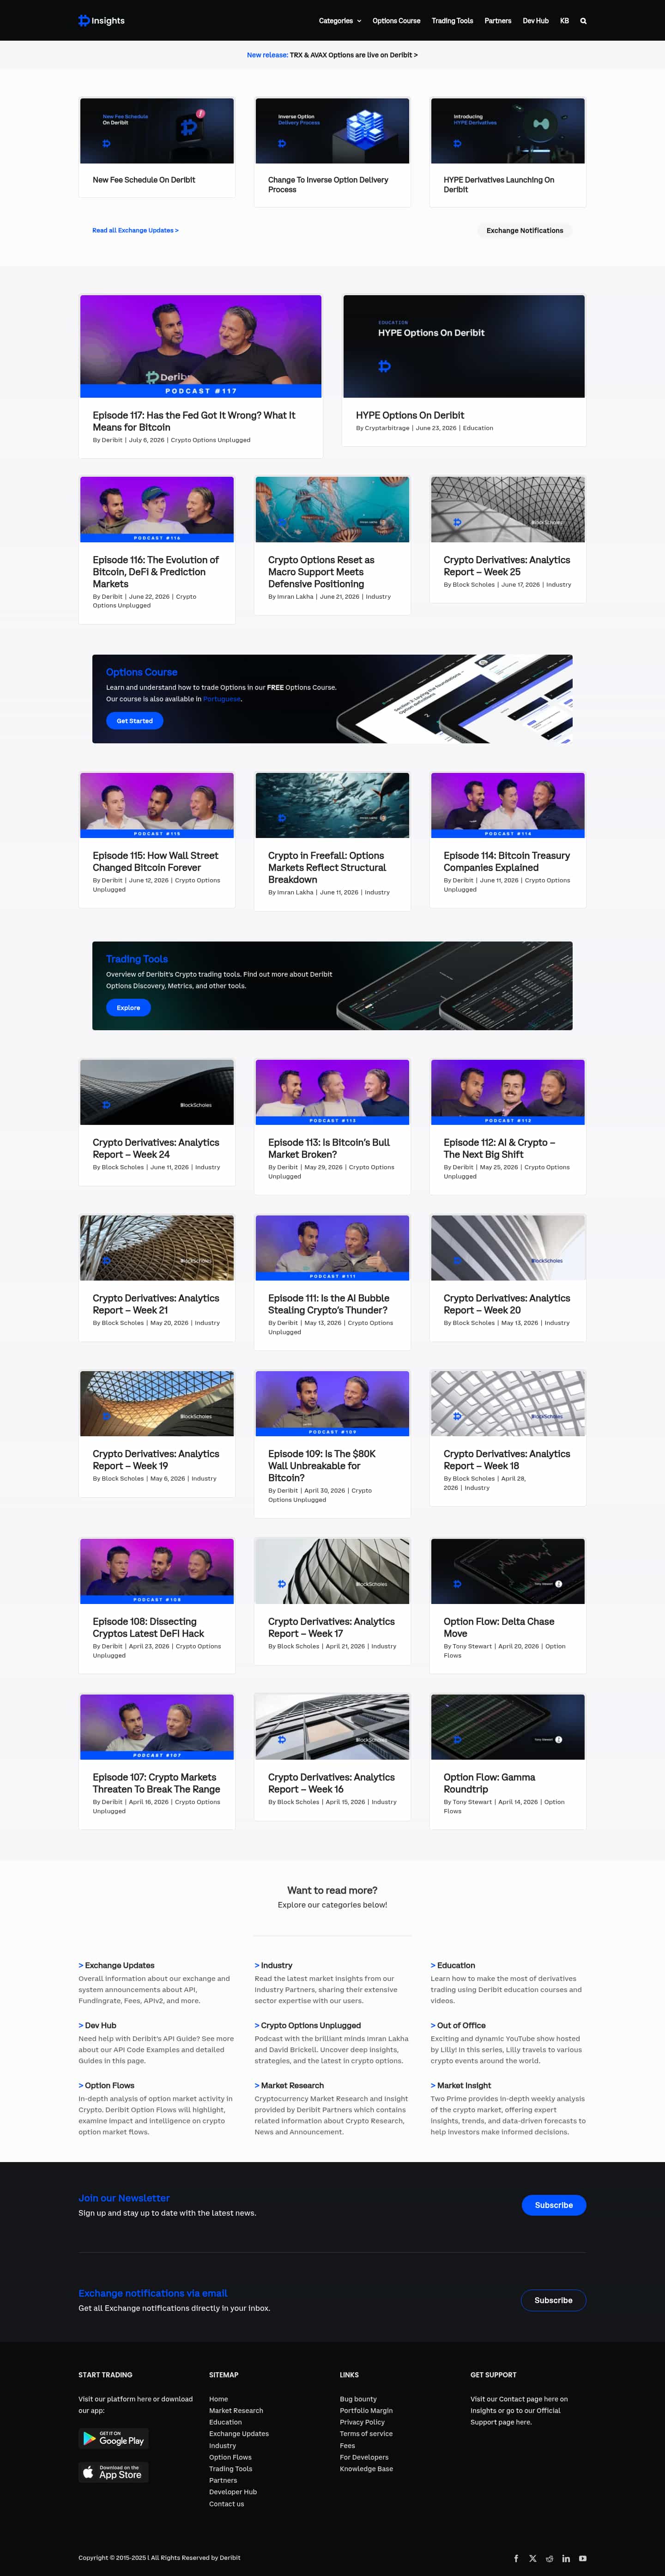Open Dev Hub in the top navigation

tap(536, 21)
